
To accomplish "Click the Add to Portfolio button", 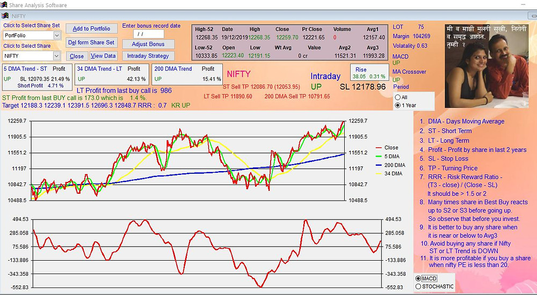I will [91, 29].
